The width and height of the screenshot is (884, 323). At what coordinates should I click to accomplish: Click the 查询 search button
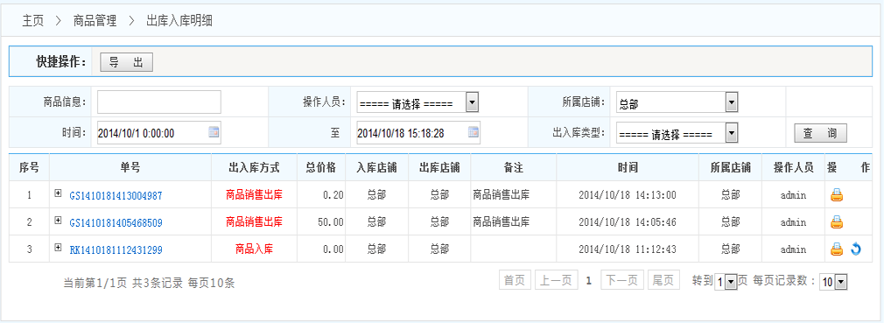coord(820,133)
